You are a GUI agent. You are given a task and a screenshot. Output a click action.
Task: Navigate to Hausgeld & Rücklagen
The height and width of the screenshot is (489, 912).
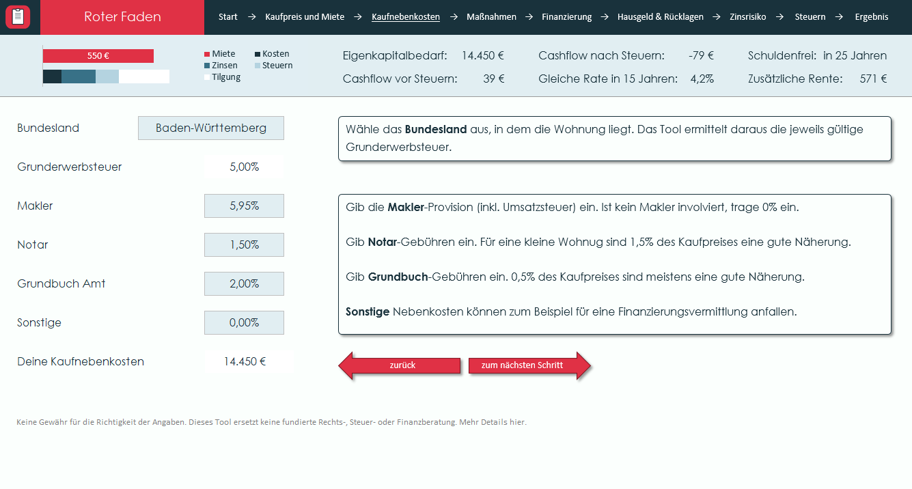pos(660,17)
